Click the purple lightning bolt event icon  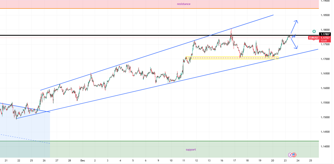[x=290, y=155]
